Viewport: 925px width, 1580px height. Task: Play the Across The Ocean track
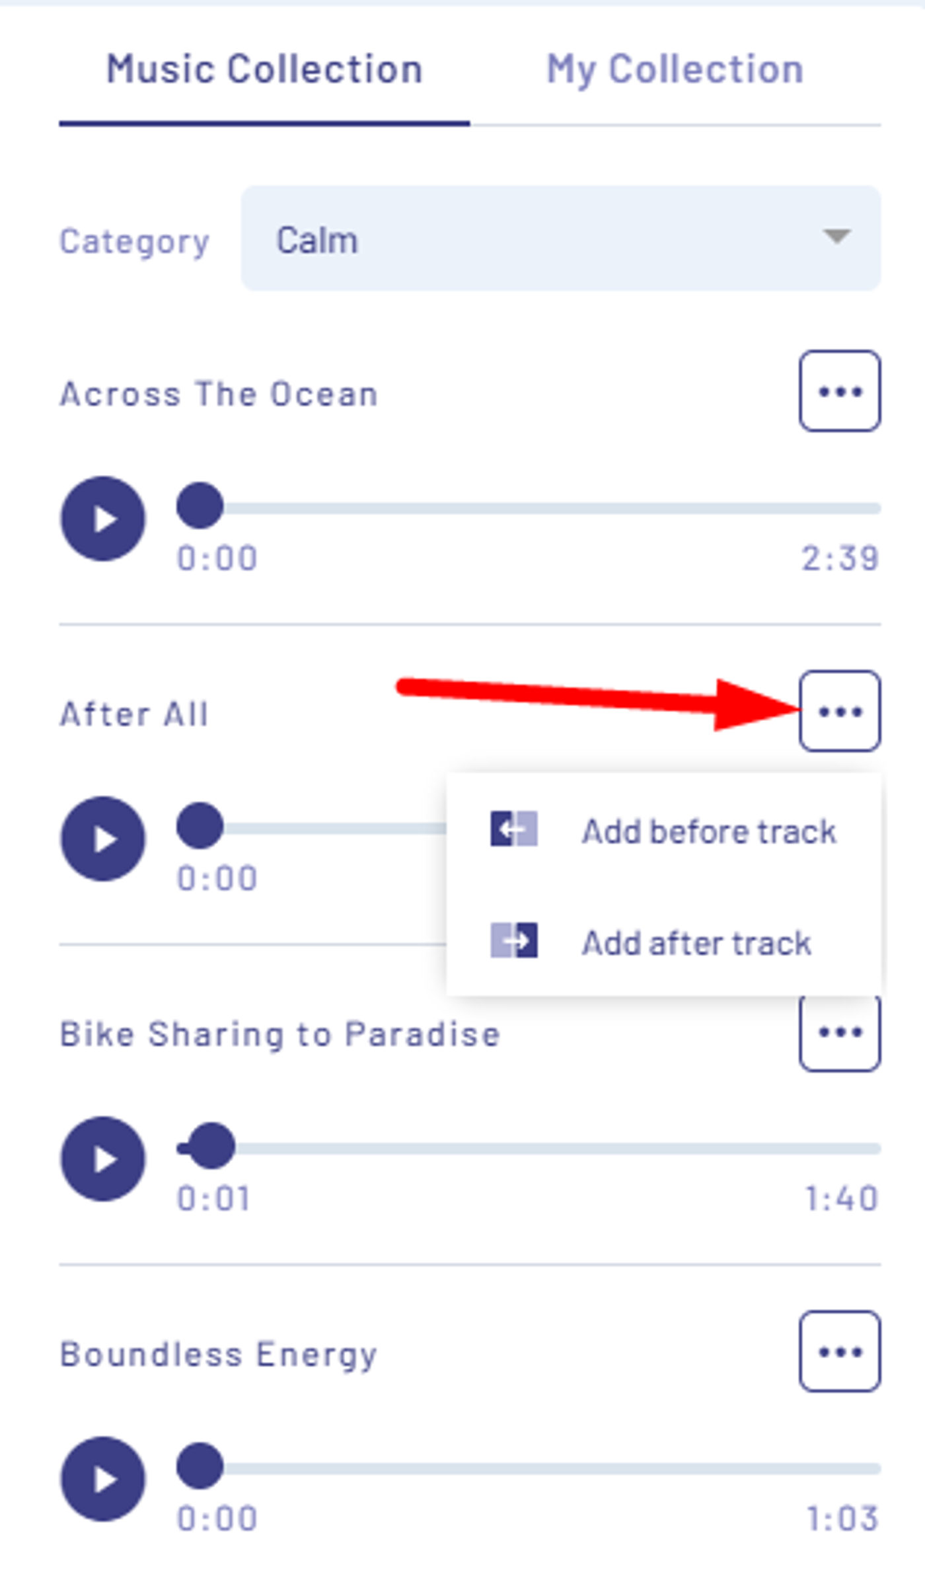[103, 519]
